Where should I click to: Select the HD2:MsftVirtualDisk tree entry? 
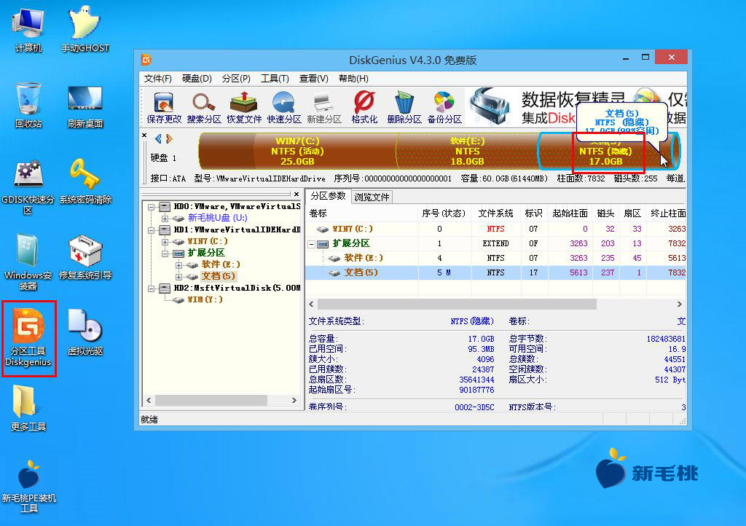[237, 288]
